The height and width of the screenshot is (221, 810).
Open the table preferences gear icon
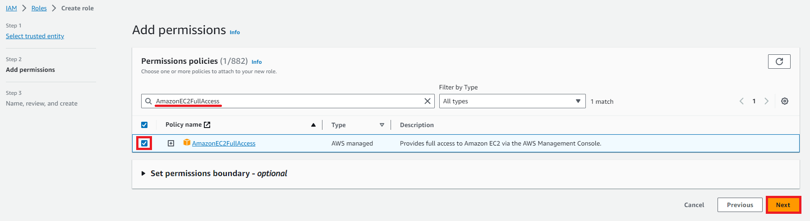point(785,101)
